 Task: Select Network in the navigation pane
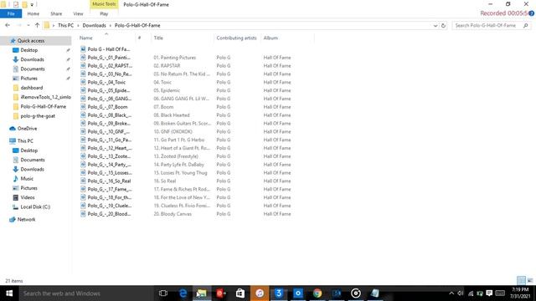pyautogui.click(x=26, y=219)
